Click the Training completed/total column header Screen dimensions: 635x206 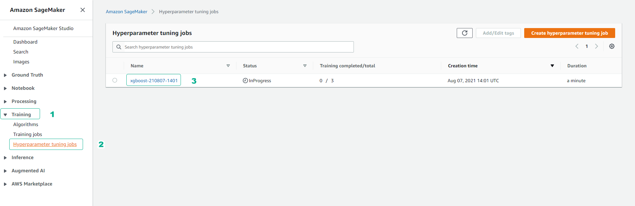pos(347,66)
